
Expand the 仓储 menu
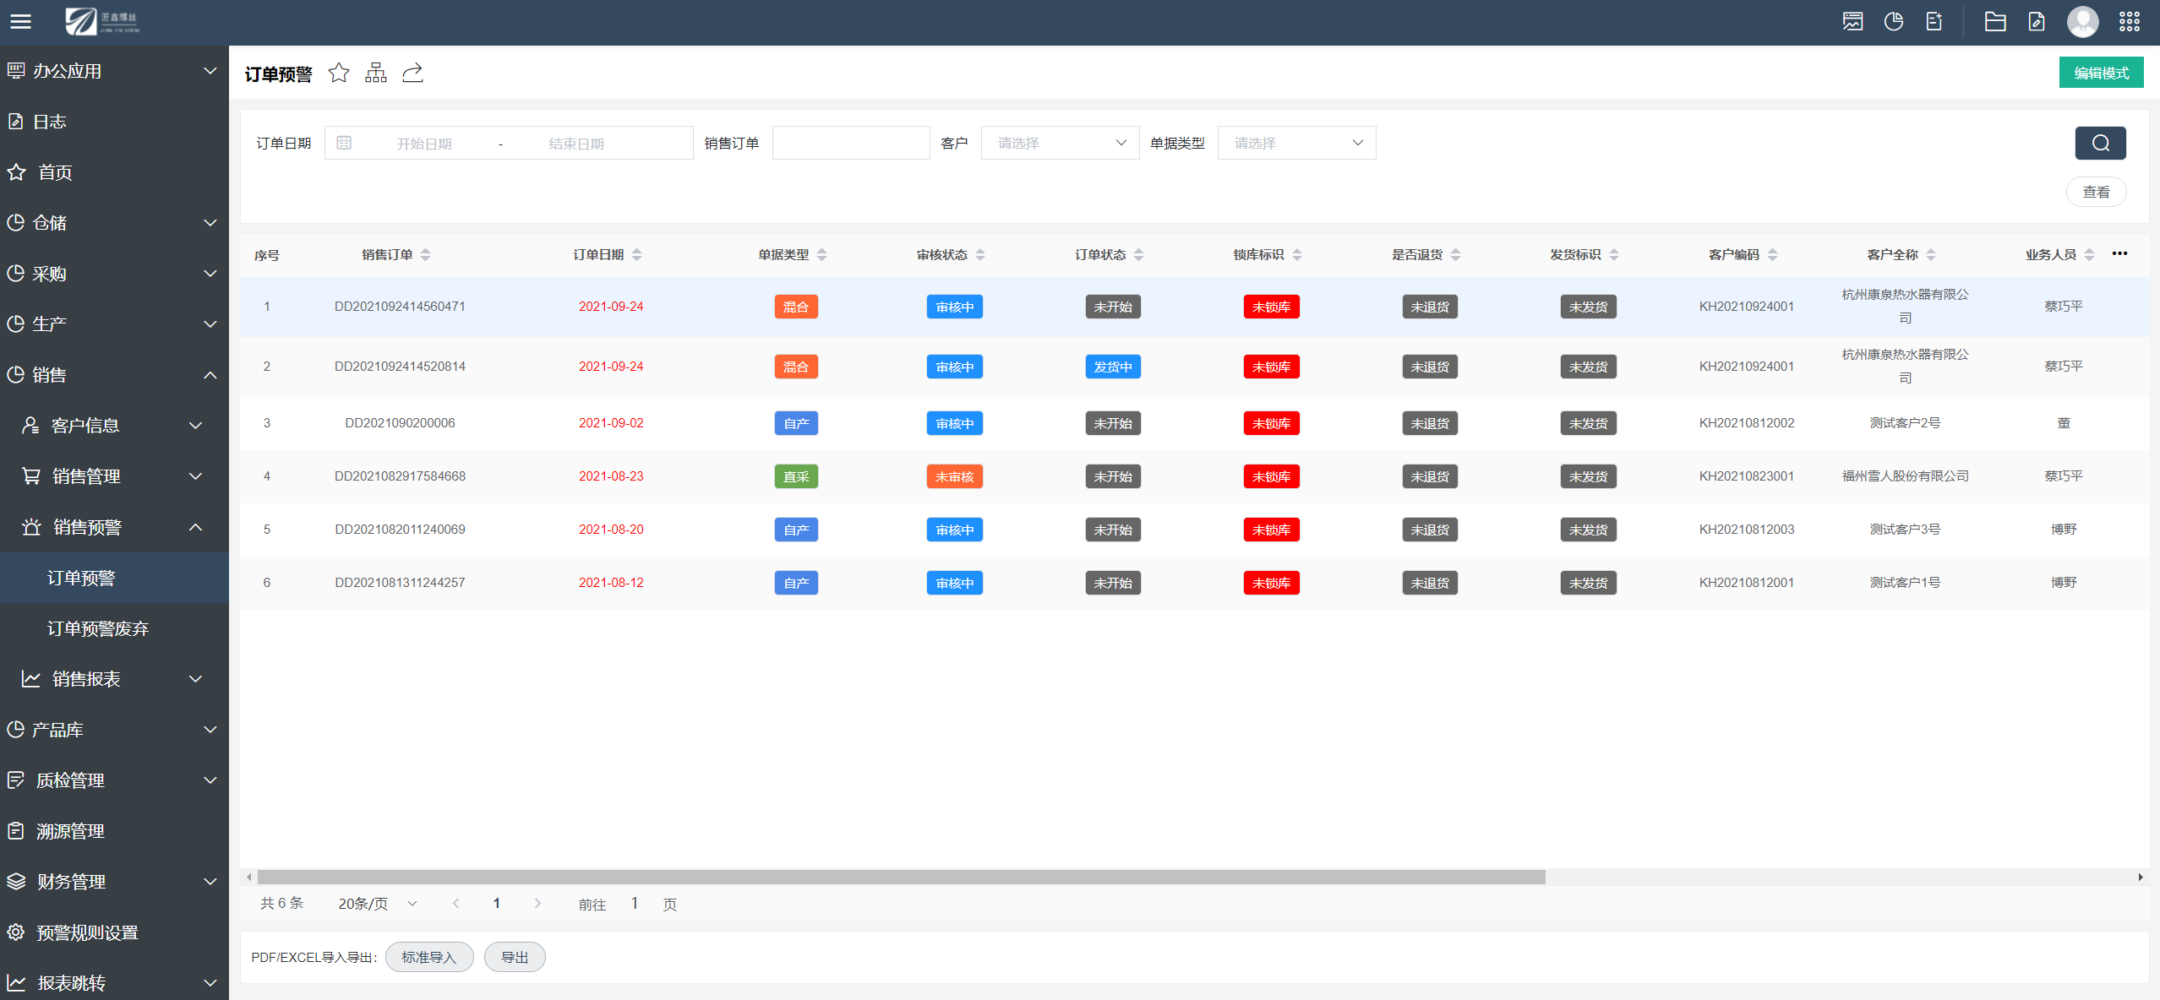pos(114,223)
